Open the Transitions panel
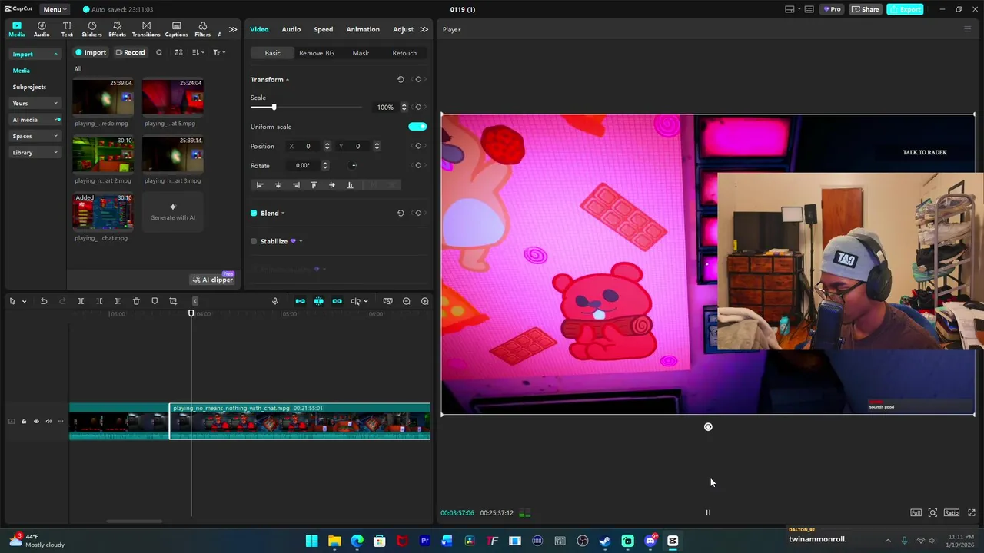The height and width of the screenshot is (553, 984). [x=146, y=29]
